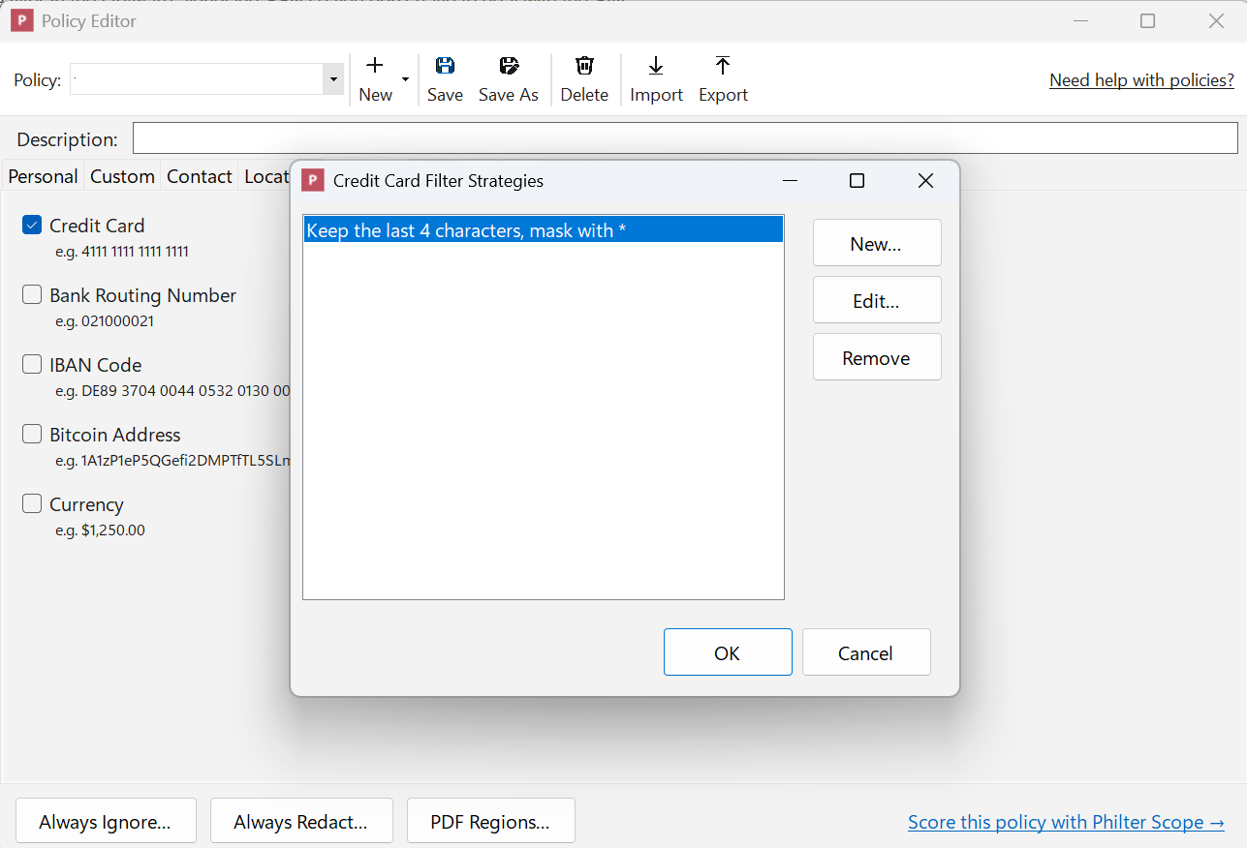Remove the selected filter strategy

click(877, 357)
